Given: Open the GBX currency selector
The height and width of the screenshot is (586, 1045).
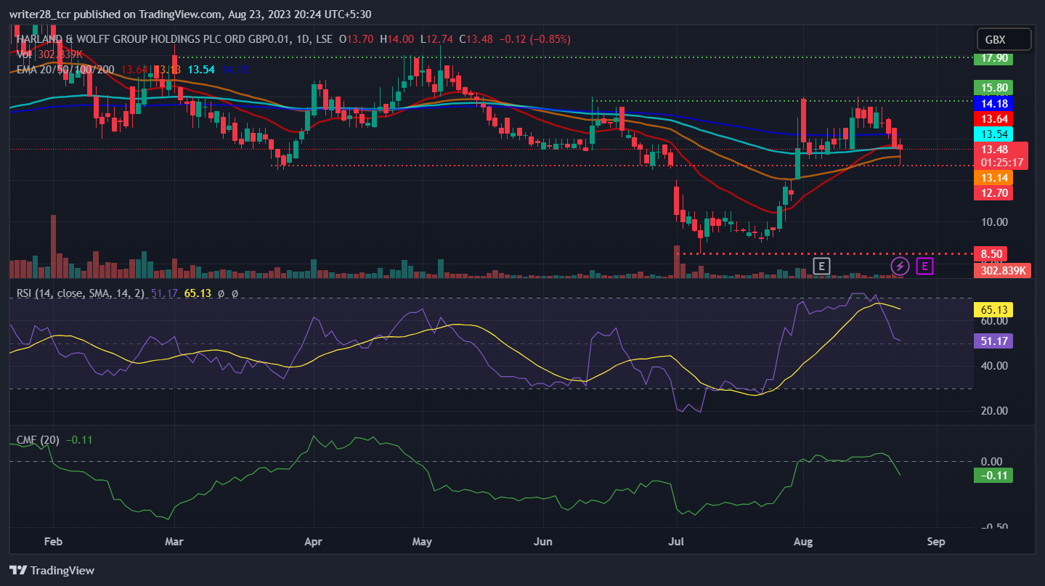Looking at the screenshot, I should pyautogui.click(x=1004, y=39).
